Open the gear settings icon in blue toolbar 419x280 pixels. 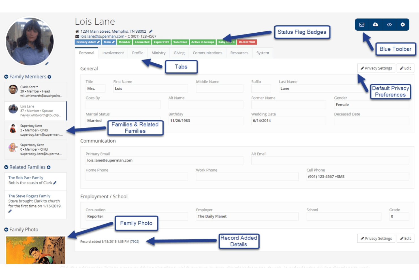(403, 25)
